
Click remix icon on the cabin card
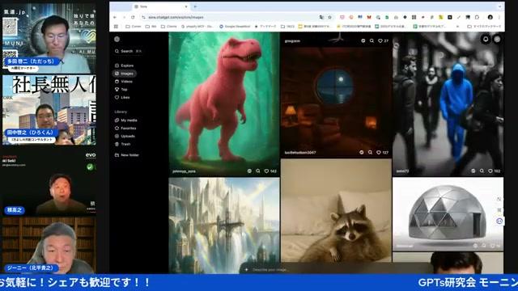tap(362, 153)
